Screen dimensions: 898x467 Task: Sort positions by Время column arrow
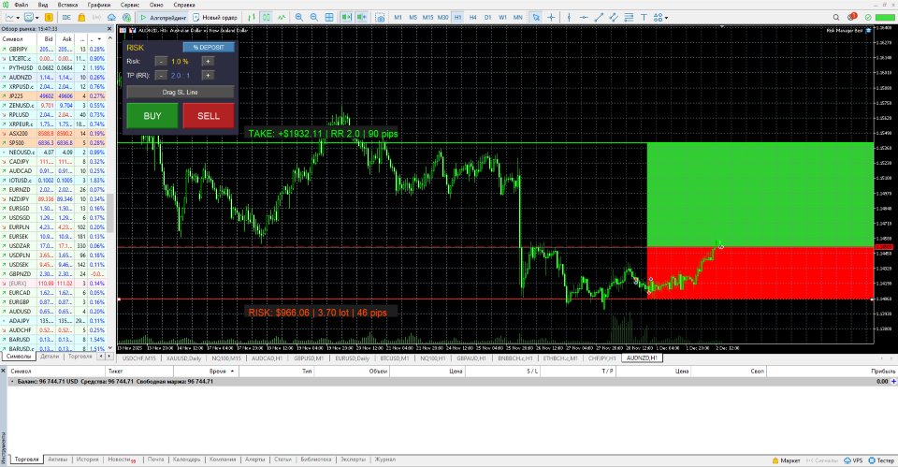tap(233, 372)
